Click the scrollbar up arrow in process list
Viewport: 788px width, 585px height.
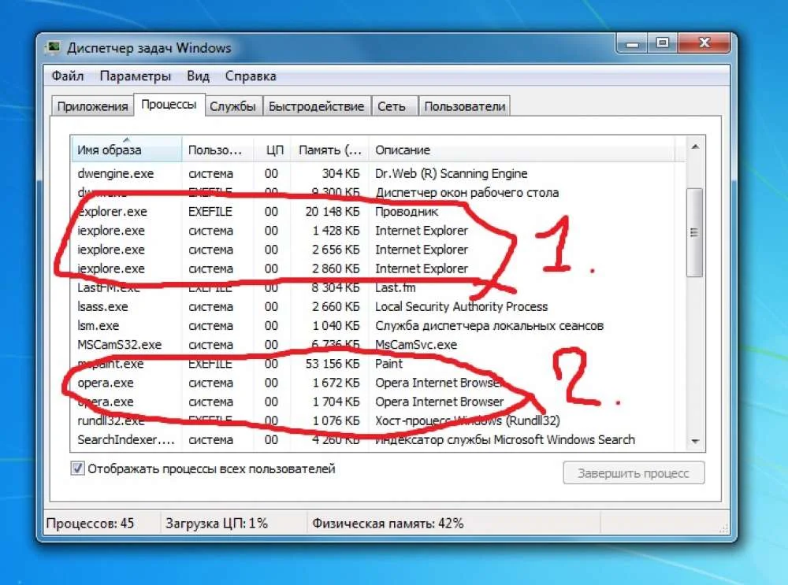pos(695,147)
